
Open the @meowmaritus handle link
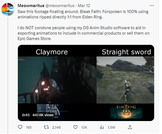tap(60, 6)
